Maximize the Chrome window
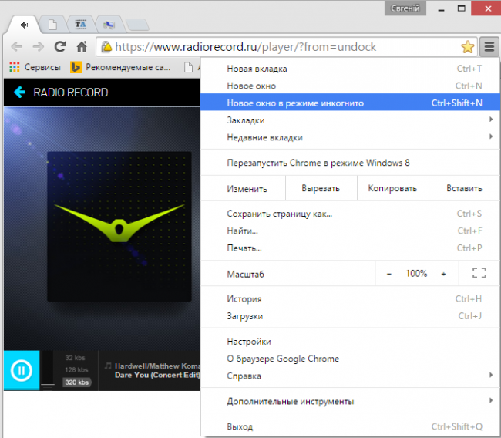The height and width of the screenshot is (438, 501). tap(461, 8)
